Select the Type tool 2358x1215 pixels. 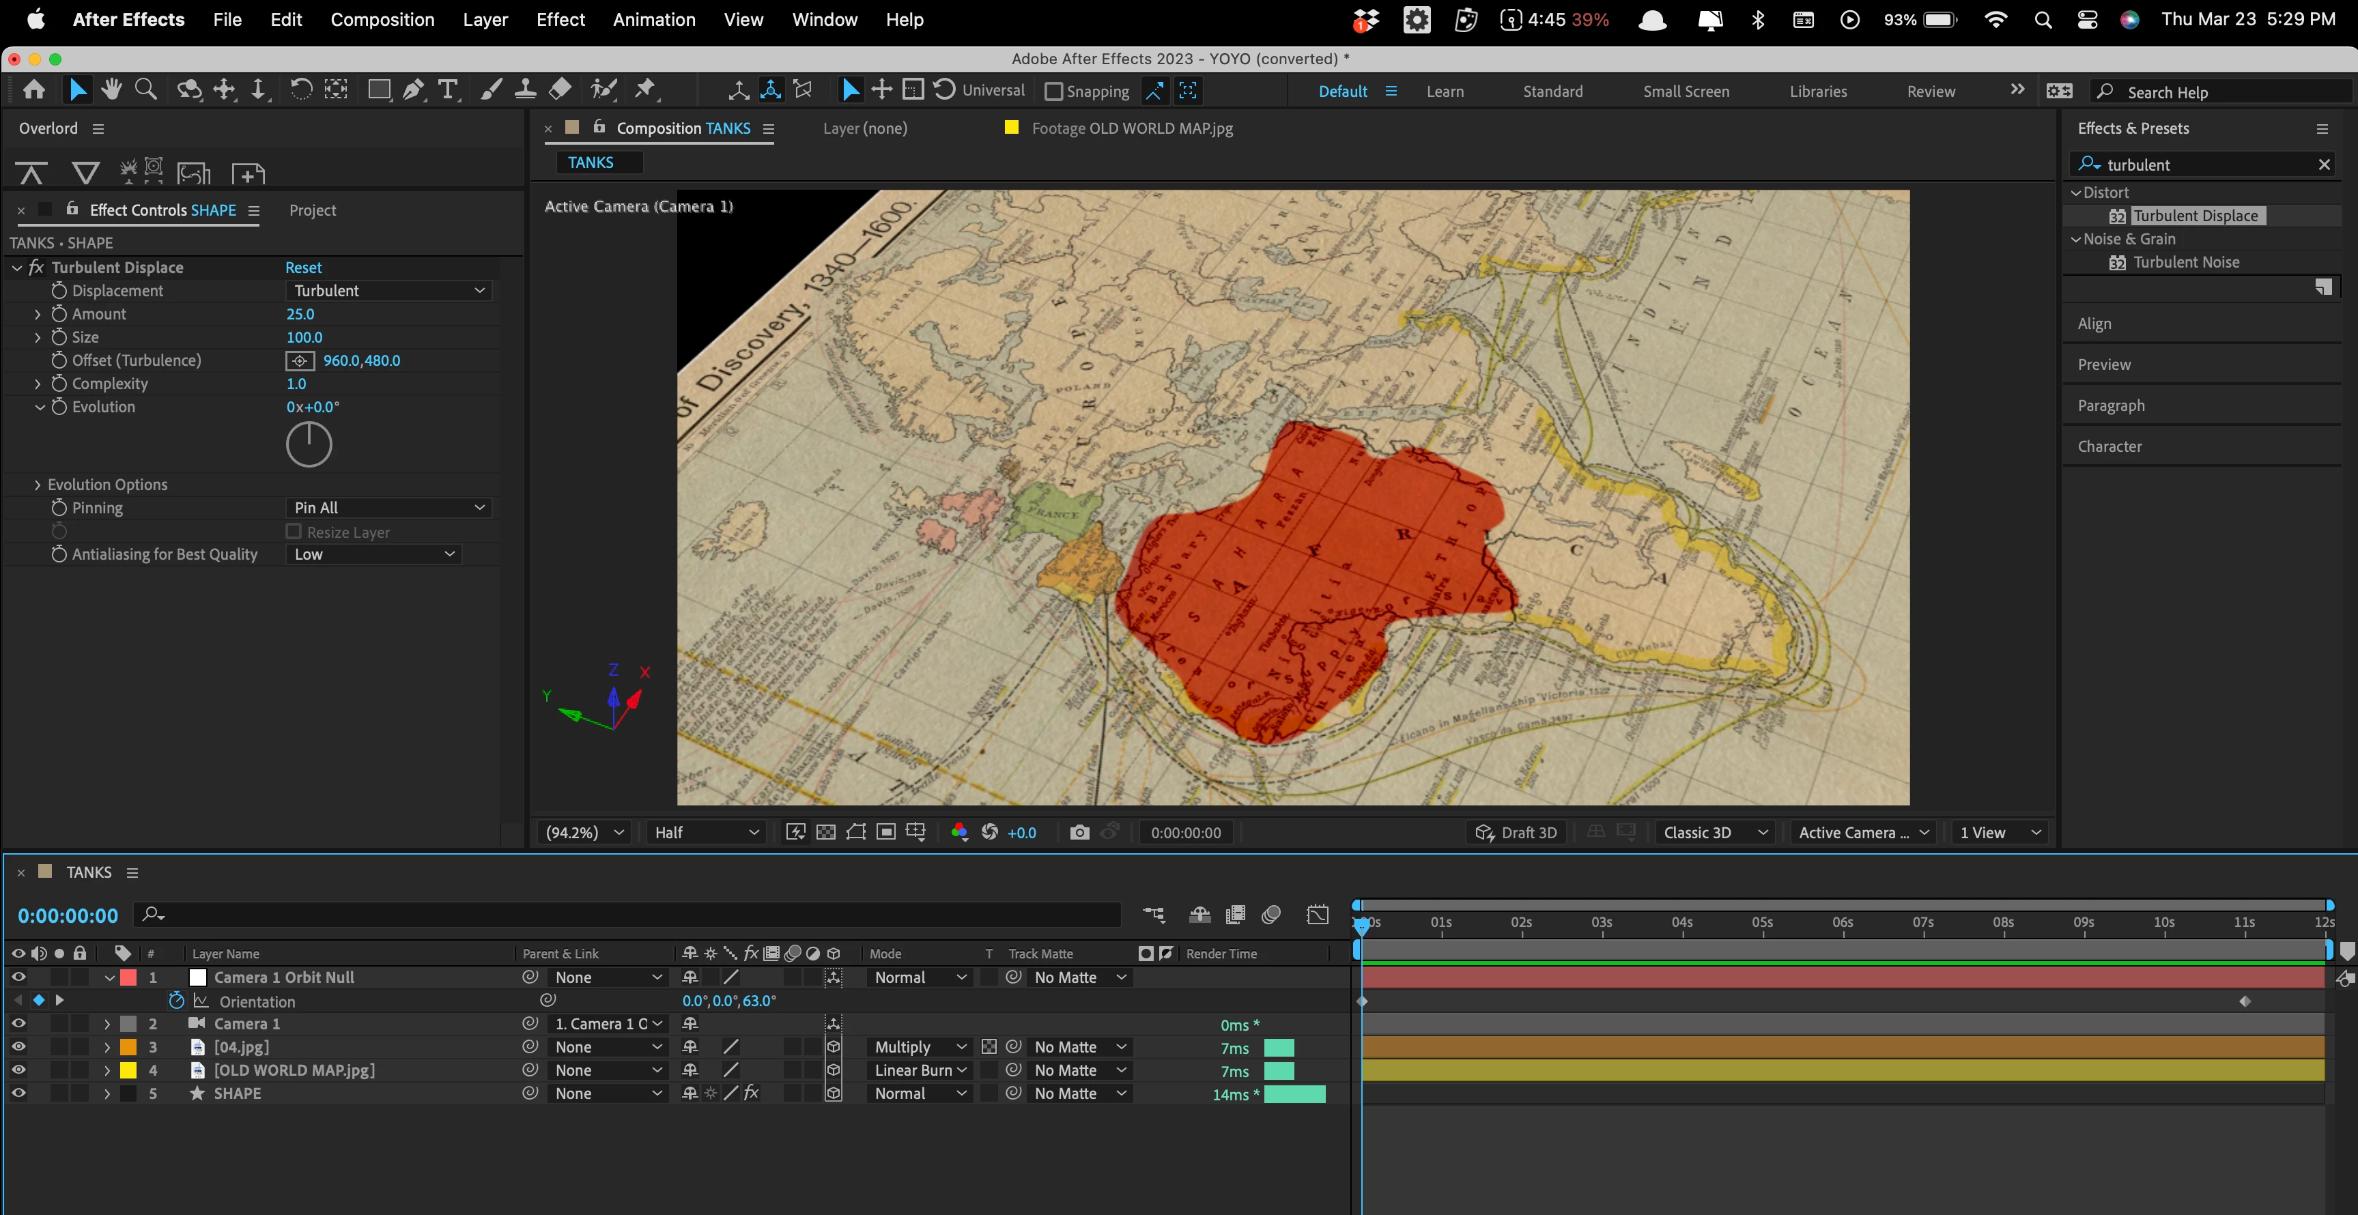coord(448,89)
